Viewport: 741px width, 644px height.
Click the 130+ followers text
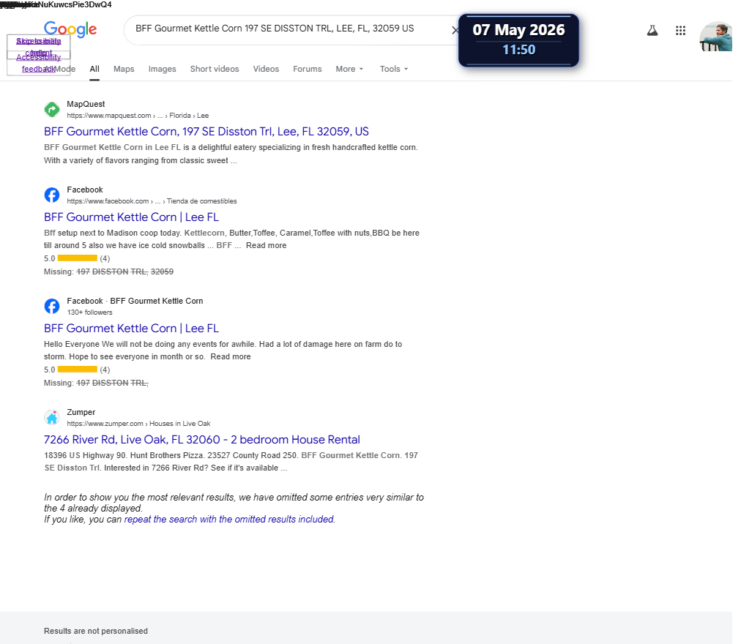pos(90,312)
